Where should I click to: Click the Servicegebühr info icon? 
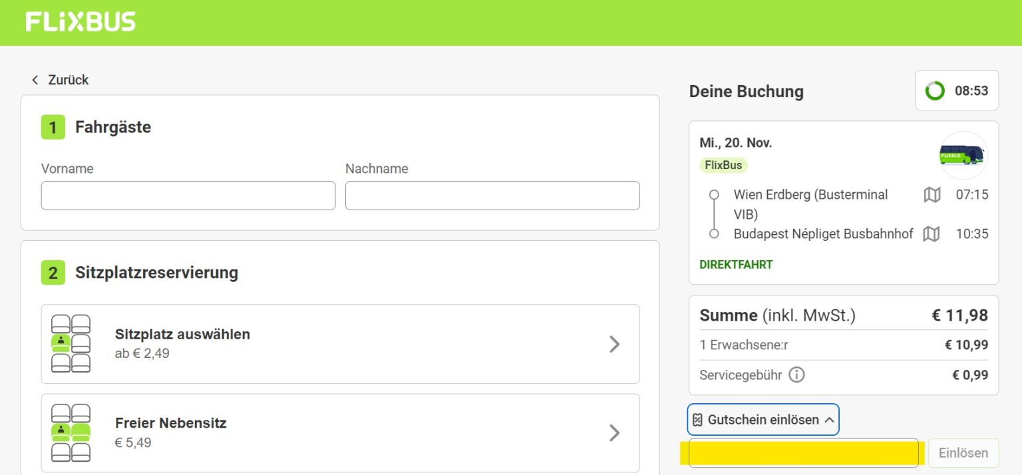[796, 375]
